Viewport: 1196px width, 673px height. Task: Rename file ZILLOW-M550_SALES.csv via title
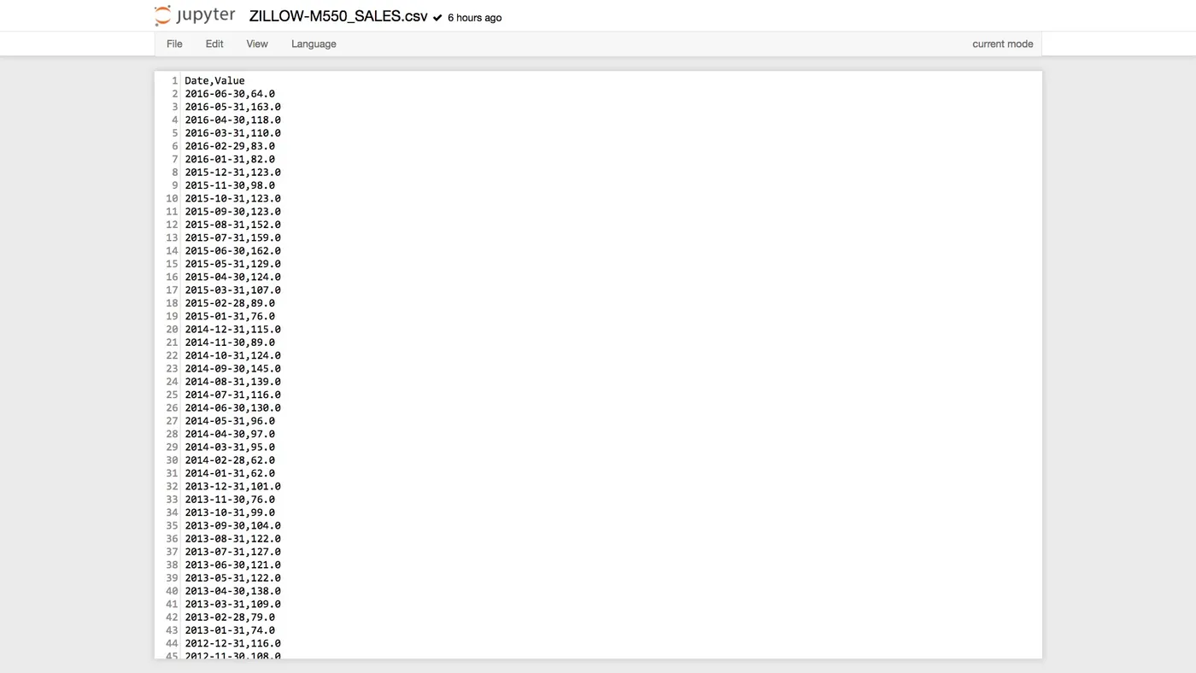(x=338, y=16)
